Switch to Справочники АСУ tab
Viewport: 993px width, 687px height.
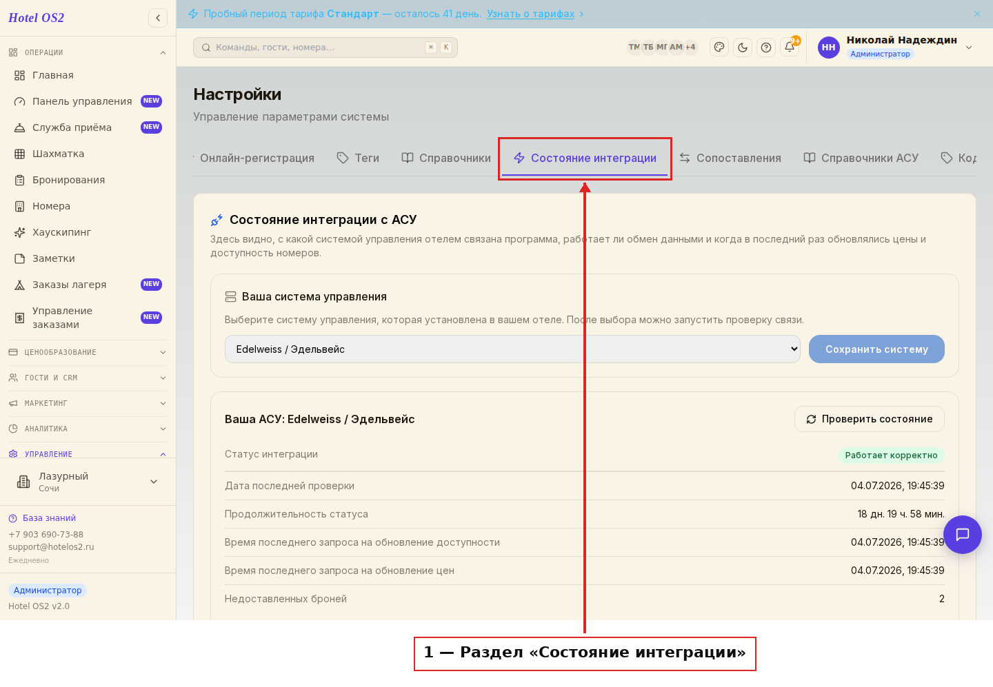click(x=861, y=158)
